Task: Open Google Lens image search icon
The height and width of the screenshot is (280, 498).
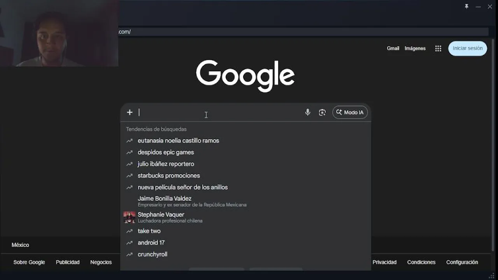Action: click(x=322, y=112)
